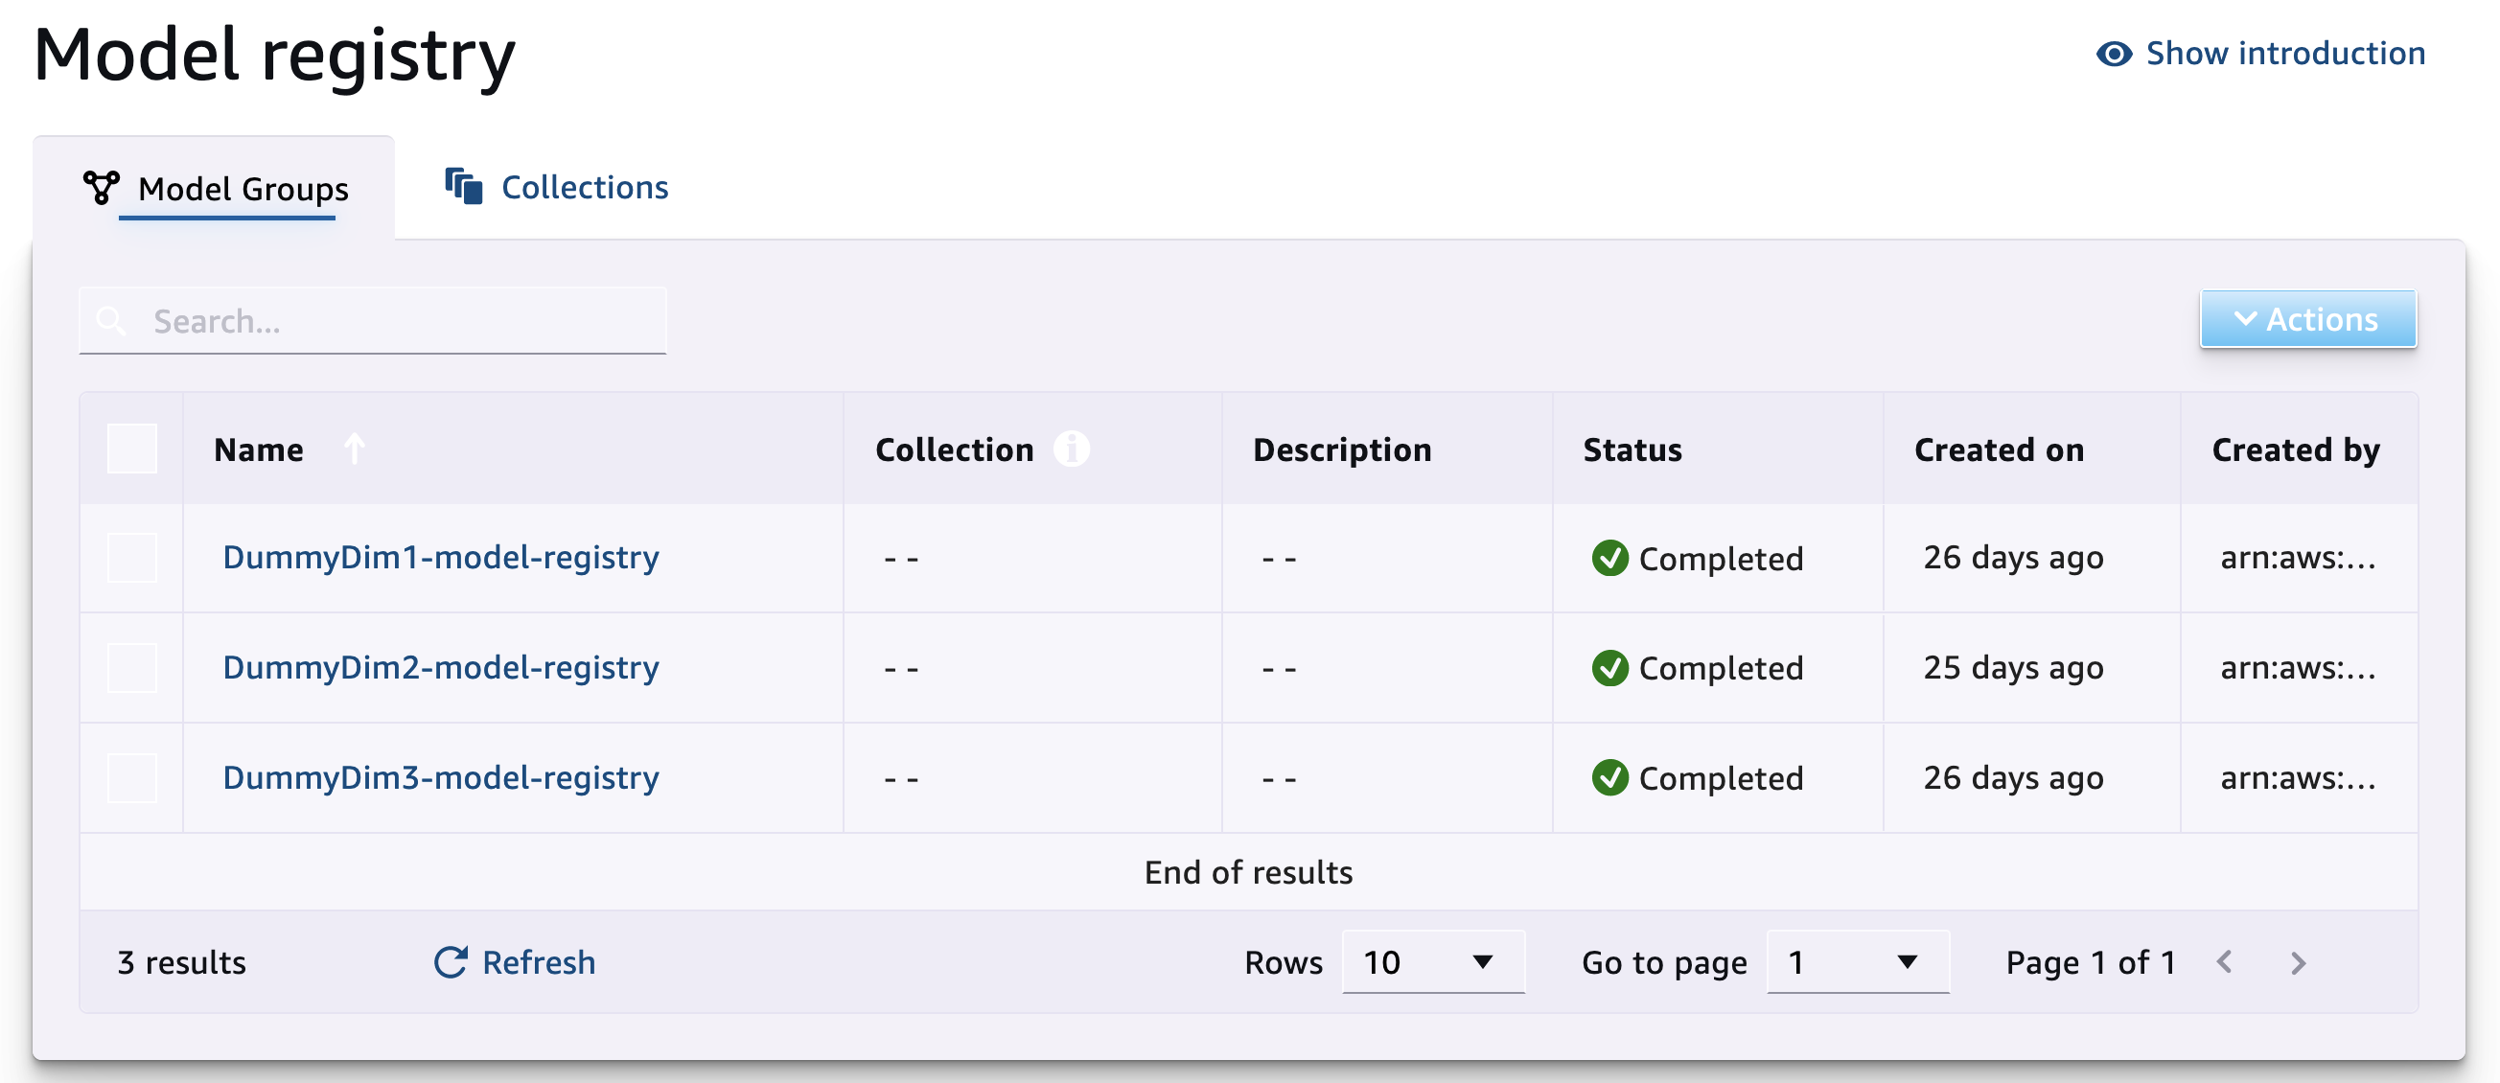Click the search magnifier icon
Image resolution: width=2500 pixels, height=1083 pixels.
[x=111, y=321]
